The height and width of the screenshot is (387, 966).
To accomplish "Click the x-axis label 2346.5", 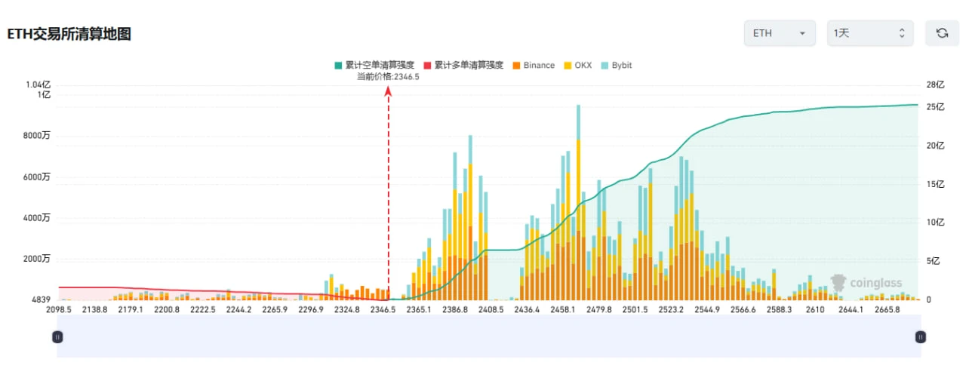I will (x=383, y=309).
